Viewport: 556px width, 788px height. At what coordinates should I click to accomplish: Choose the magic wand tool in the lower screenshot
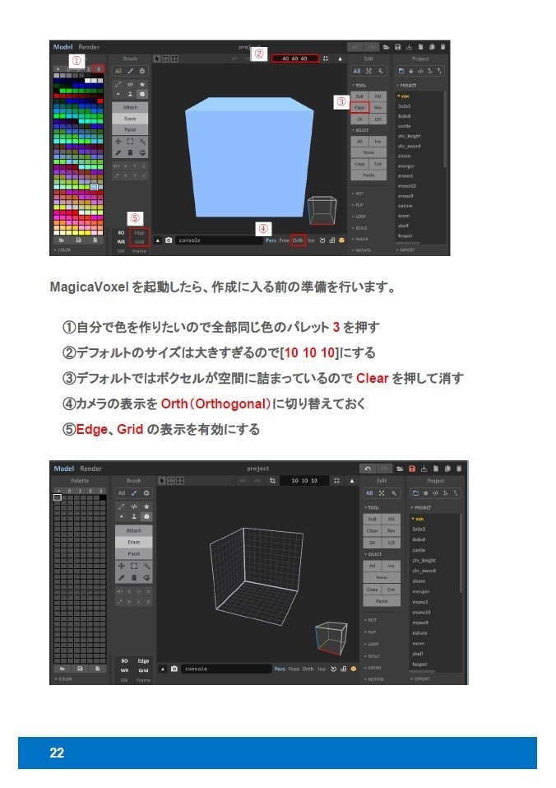point(146,566)
